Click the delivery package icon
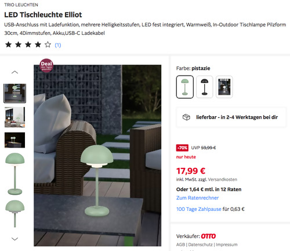This screenshot has height=251, width=290. [x=186, y=117]
